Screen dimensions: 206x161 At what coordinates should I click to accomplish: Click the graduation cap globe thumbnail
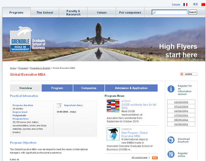[113, 134]
